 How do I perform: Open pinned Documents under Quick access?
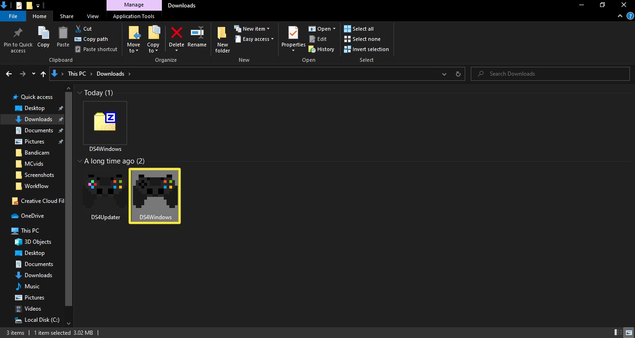pyautogui.click(x=39, y=130)
